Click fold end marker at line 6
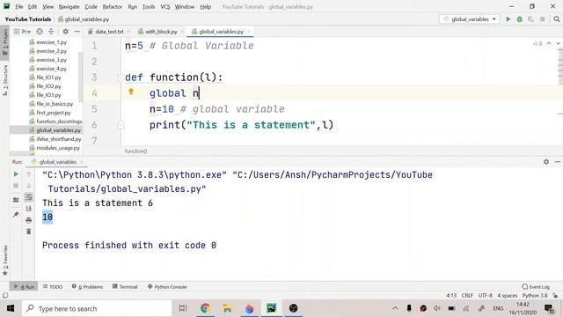 [121, 125]
